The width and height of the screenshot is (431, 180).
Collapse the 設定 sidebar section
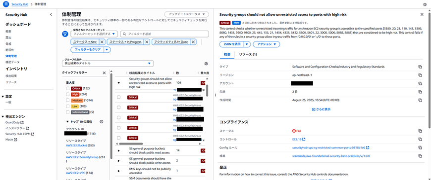coord(3,97)
